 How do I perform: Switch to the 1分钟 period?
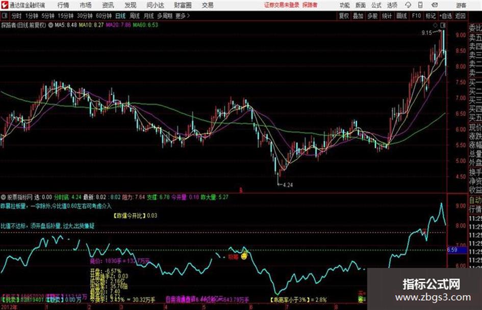tap(32, 16)
